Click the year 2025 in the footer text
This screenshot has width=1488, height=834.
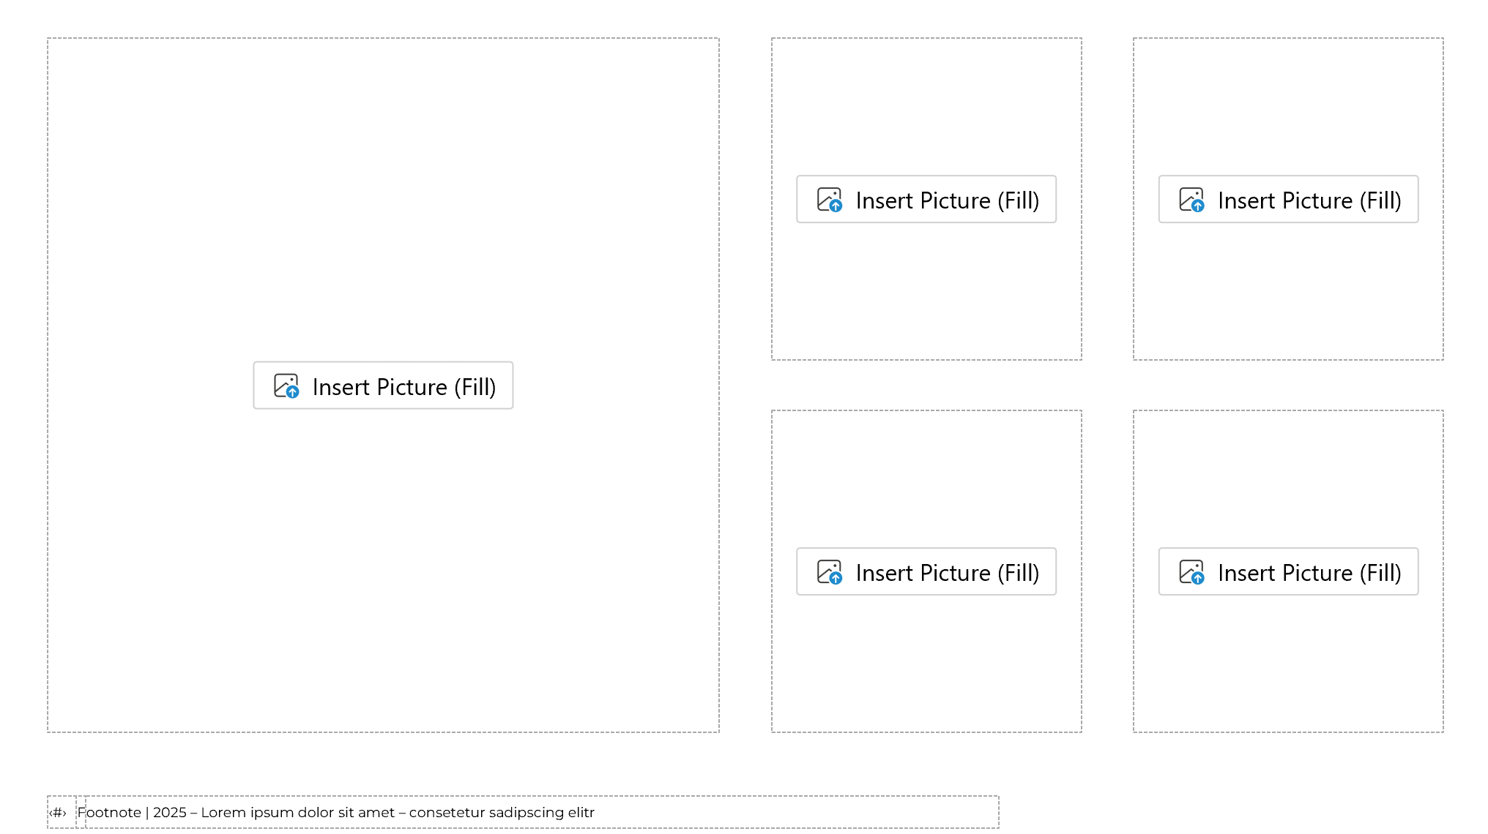[170, 813]
